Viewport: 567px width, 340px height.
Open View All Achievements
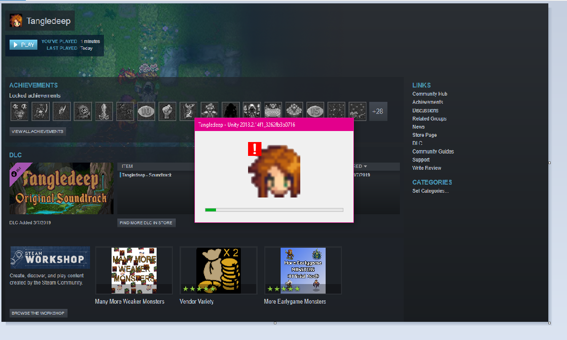[x=38, y=132]
